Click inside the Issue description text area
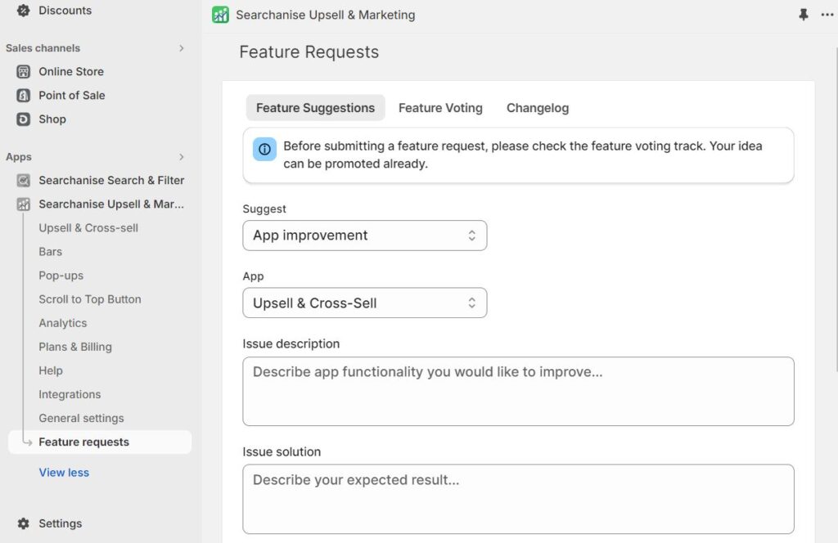 pyautogui.click(x=518, y=391)
